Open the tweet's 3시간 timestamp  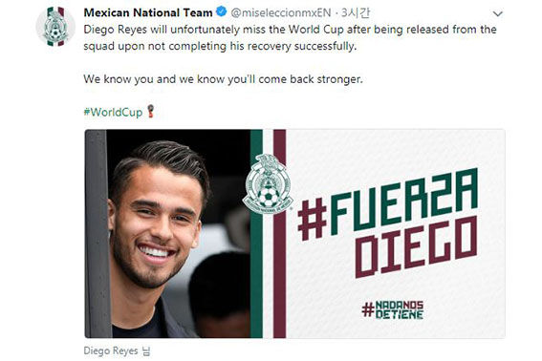point(356,12)
